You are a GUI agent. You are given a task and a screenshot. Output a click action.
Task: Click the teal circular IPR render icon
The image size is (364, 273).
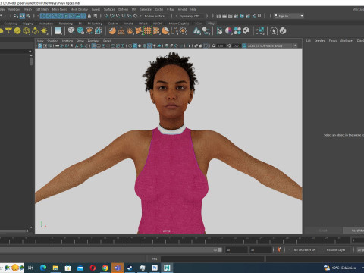[x=242, y=16]
